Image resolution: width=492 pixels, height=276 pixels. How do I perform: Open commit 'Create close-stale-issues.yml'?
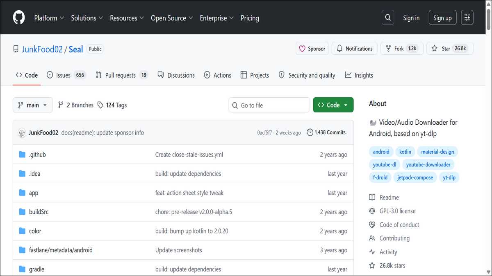189,155
